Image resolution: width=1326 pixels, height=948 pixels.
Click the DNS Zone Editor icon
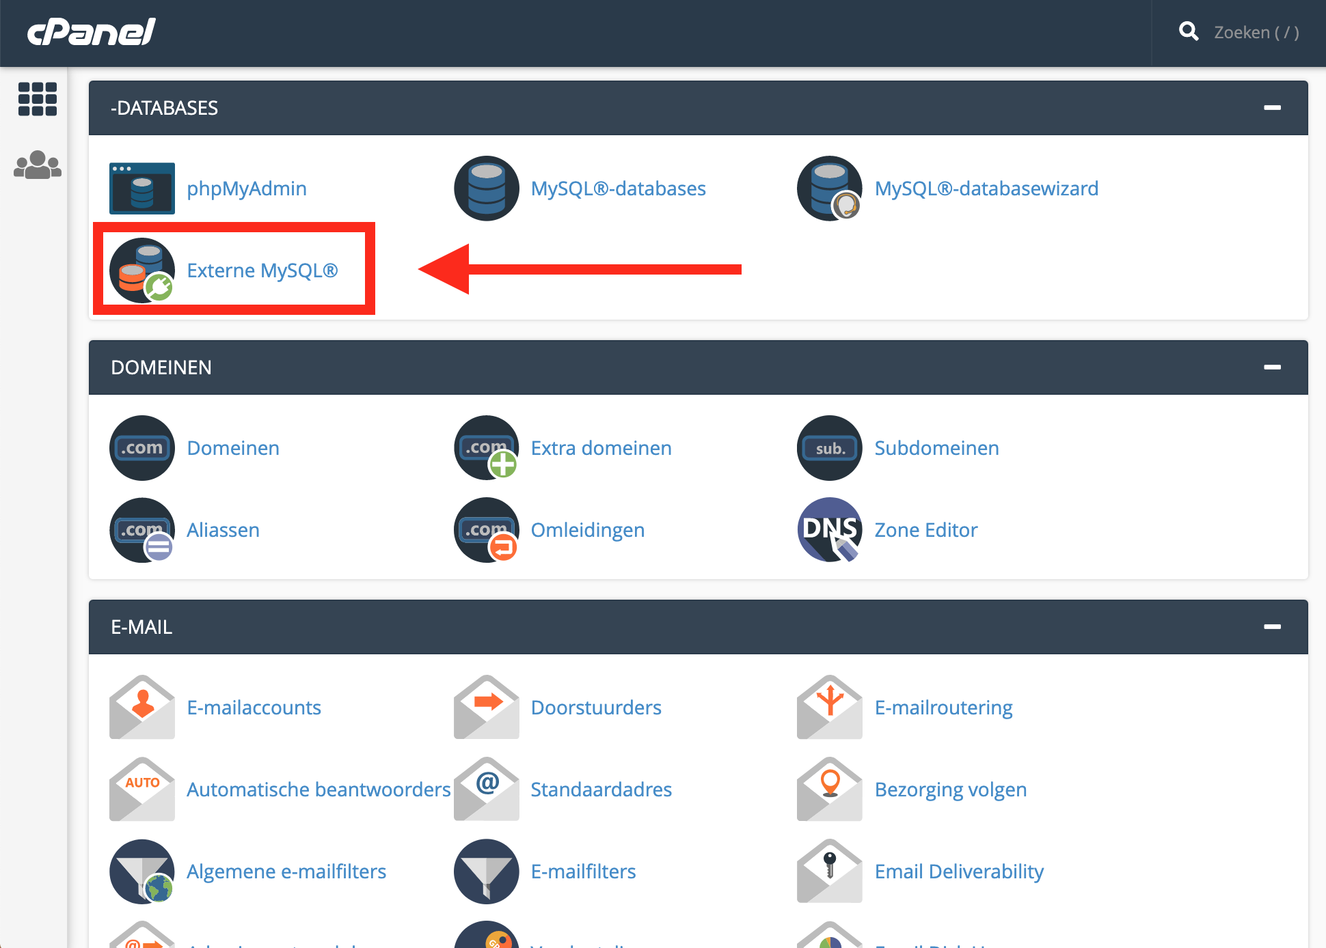(830, 530)
